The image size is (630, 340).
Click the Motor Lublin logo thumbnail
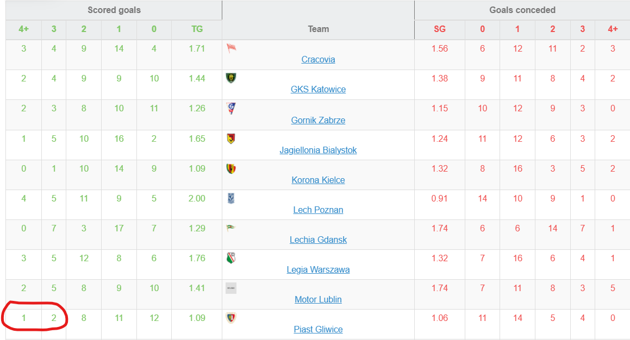[x=231, y=288]
